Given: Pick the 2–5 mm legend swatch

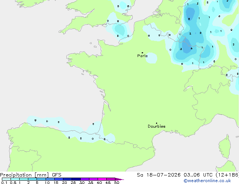Looking at the screenshot, I should [32, 179].
